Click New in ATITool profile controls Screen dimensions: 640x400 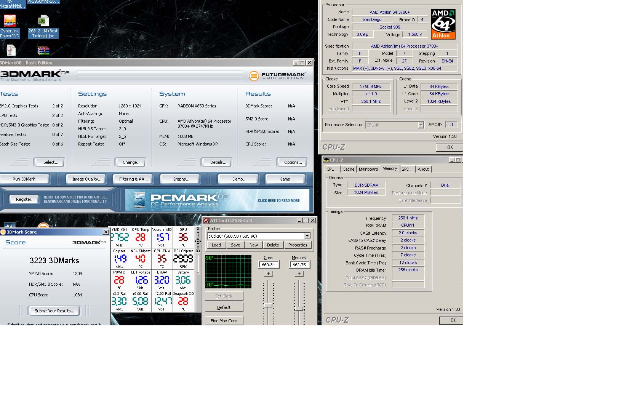pyautogui.click(x=254, y=245)
